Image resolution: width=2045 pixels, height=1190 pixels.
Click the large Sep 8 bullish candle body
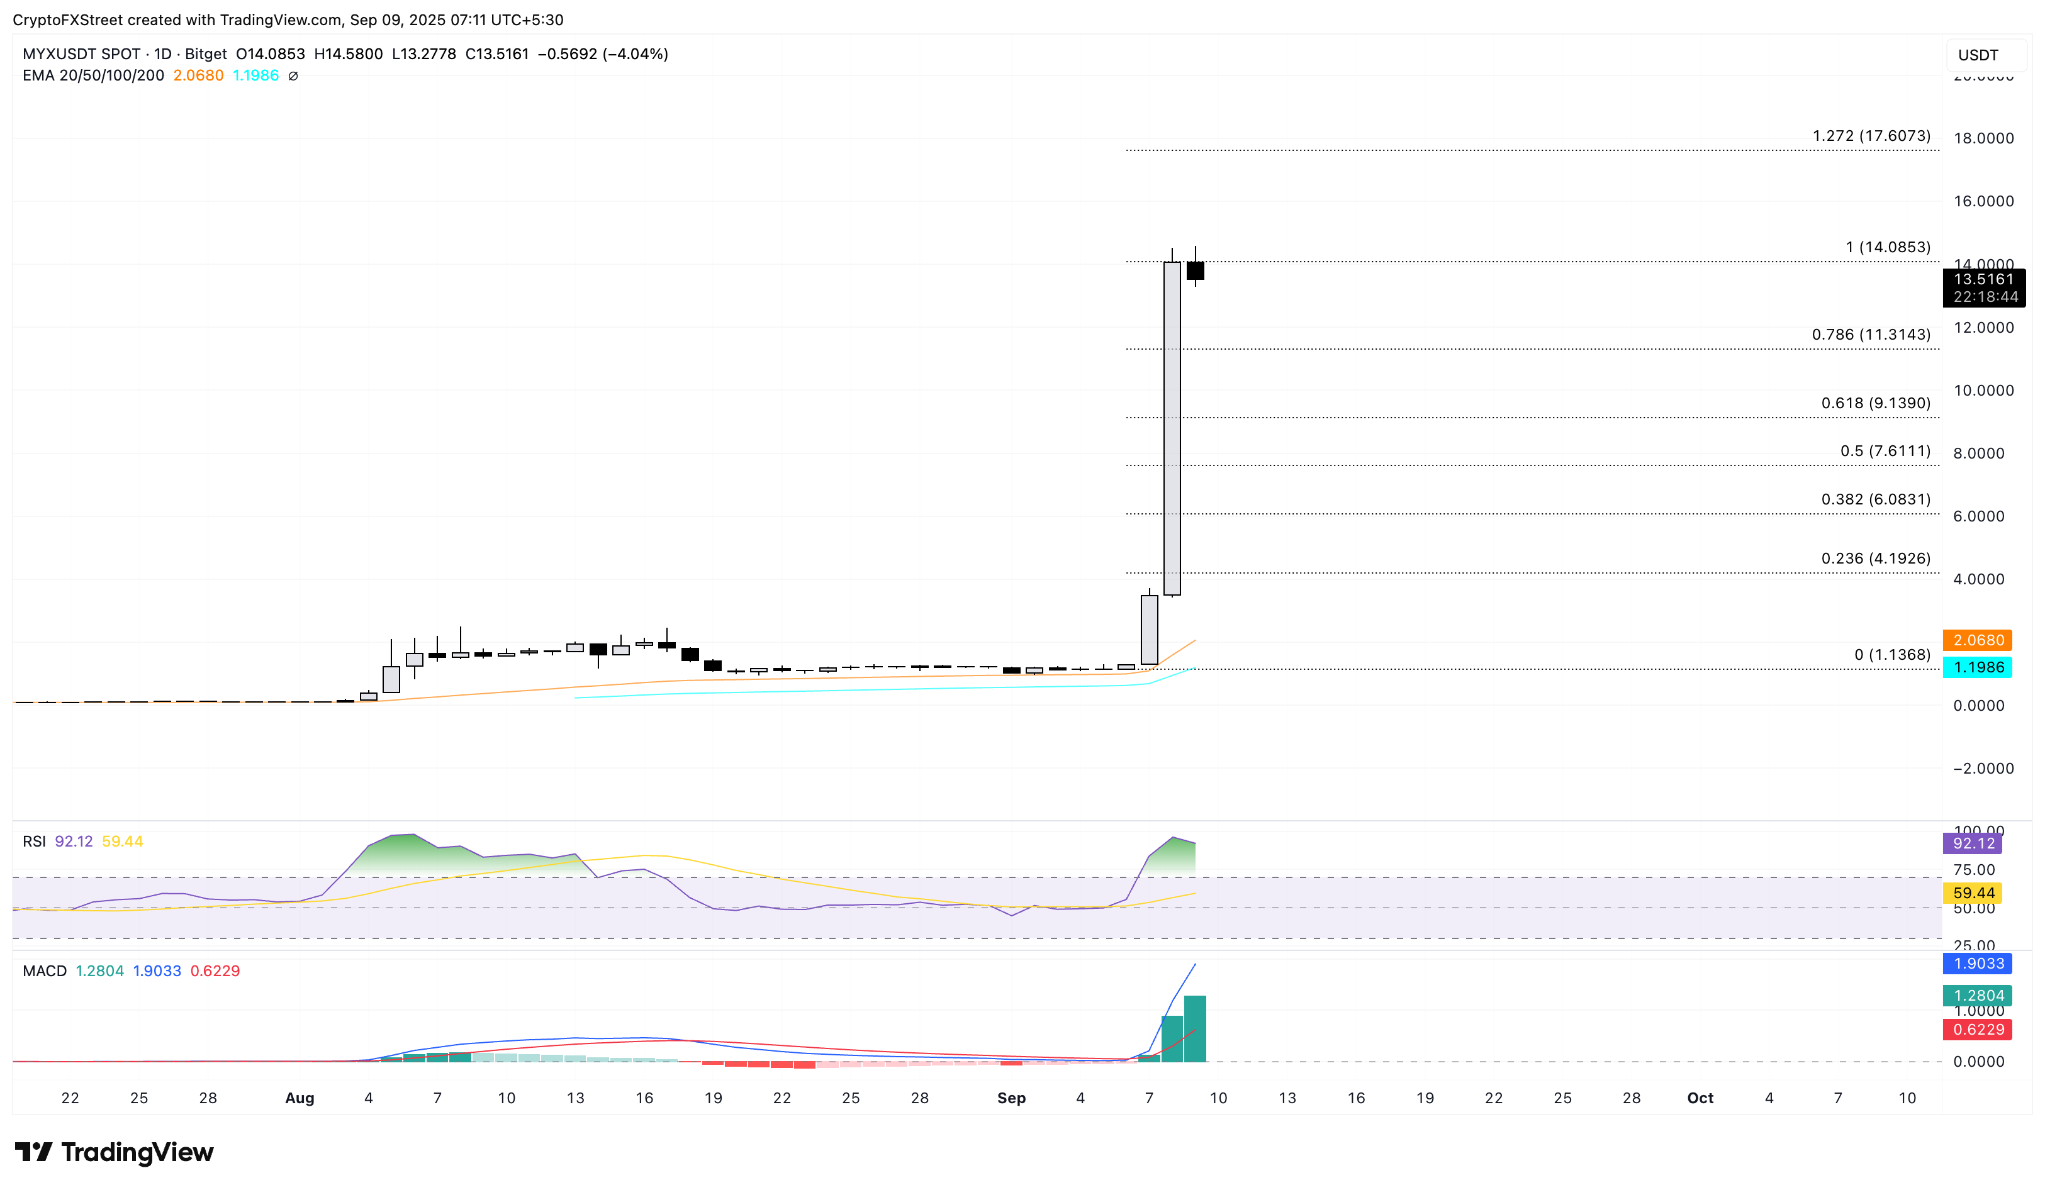coord(1172,428)
